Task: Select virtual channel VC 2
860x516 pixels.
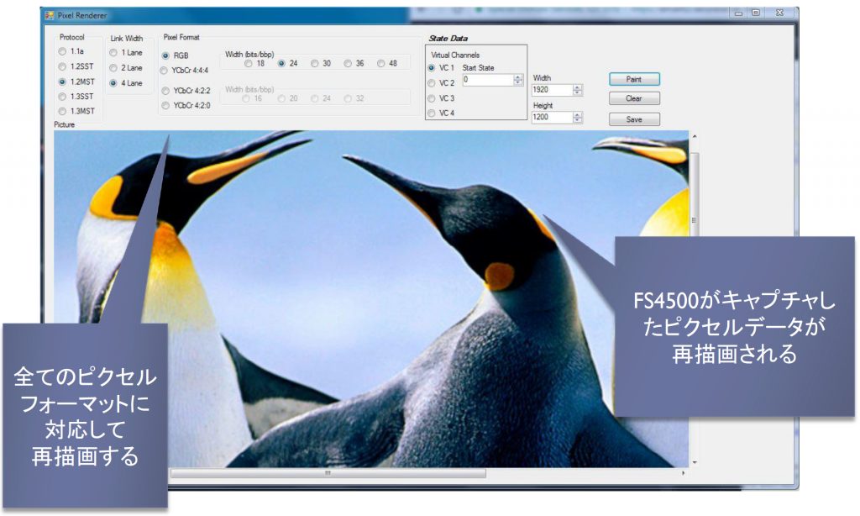Action: [431, 83]
